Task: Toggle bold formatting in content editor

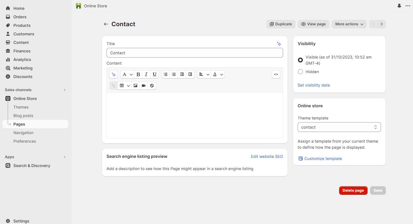Action: 138,74
